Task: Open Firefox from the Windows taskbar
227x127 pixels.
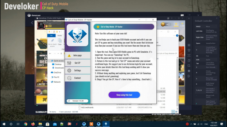Action: pos(33,124)
